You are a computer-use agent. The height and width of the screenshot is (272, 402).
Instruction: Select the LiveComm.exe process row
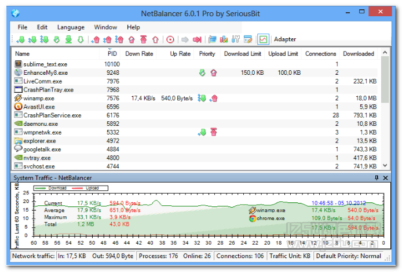[x=196, y=81]
